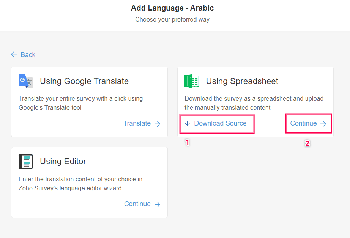Click the back arrow icon
The height and width of the screenshot is (238, 350).
[14, 54]
